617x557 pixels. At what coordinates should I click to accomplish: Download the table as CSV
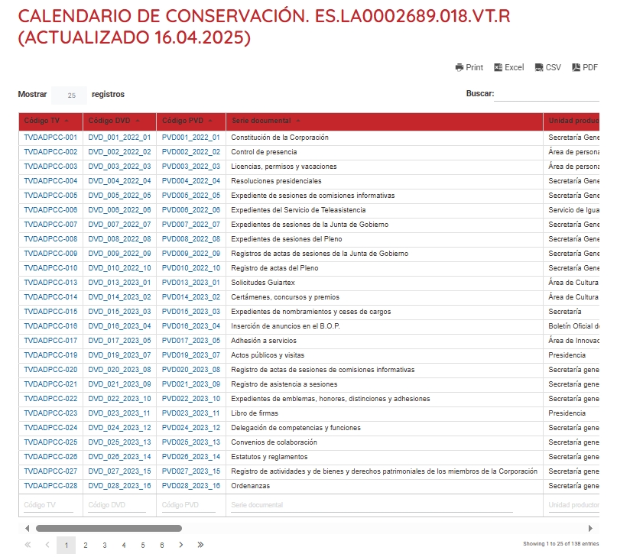[547, 67]
